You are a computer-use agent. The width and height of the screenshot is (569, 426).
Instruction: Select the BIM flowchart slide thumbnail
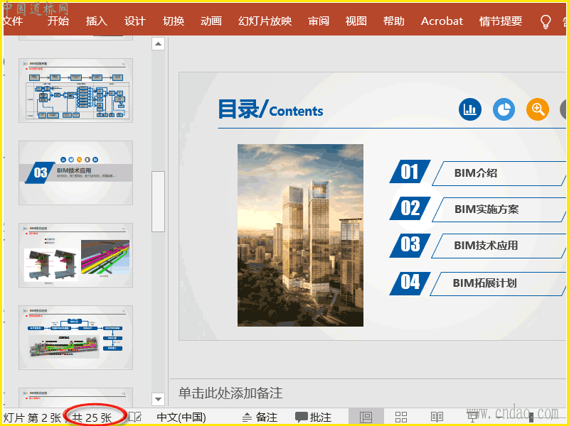[76, 91]
